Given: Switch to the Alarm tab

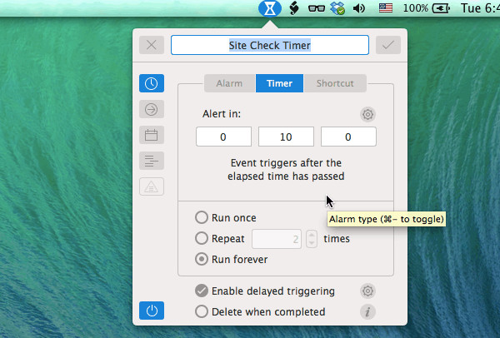Looking at the screenshot, I should (230, 83).
